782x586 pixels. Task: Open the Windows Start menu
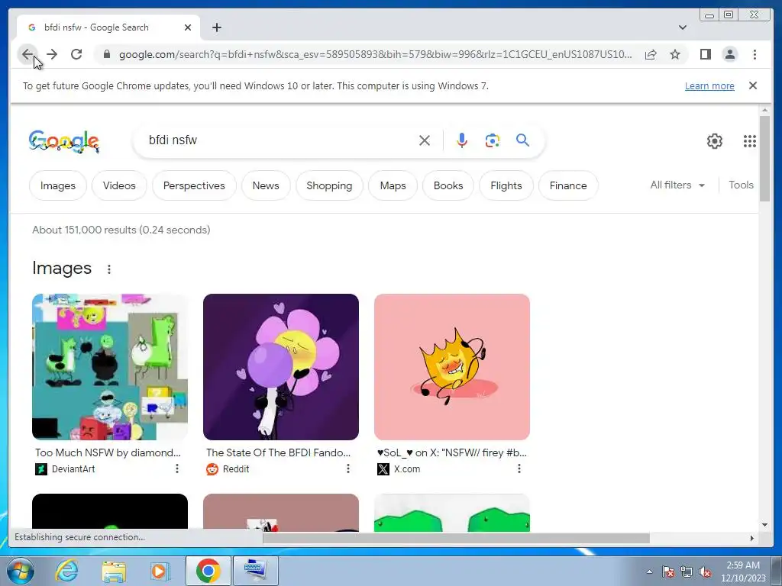(x=20, y=571)
